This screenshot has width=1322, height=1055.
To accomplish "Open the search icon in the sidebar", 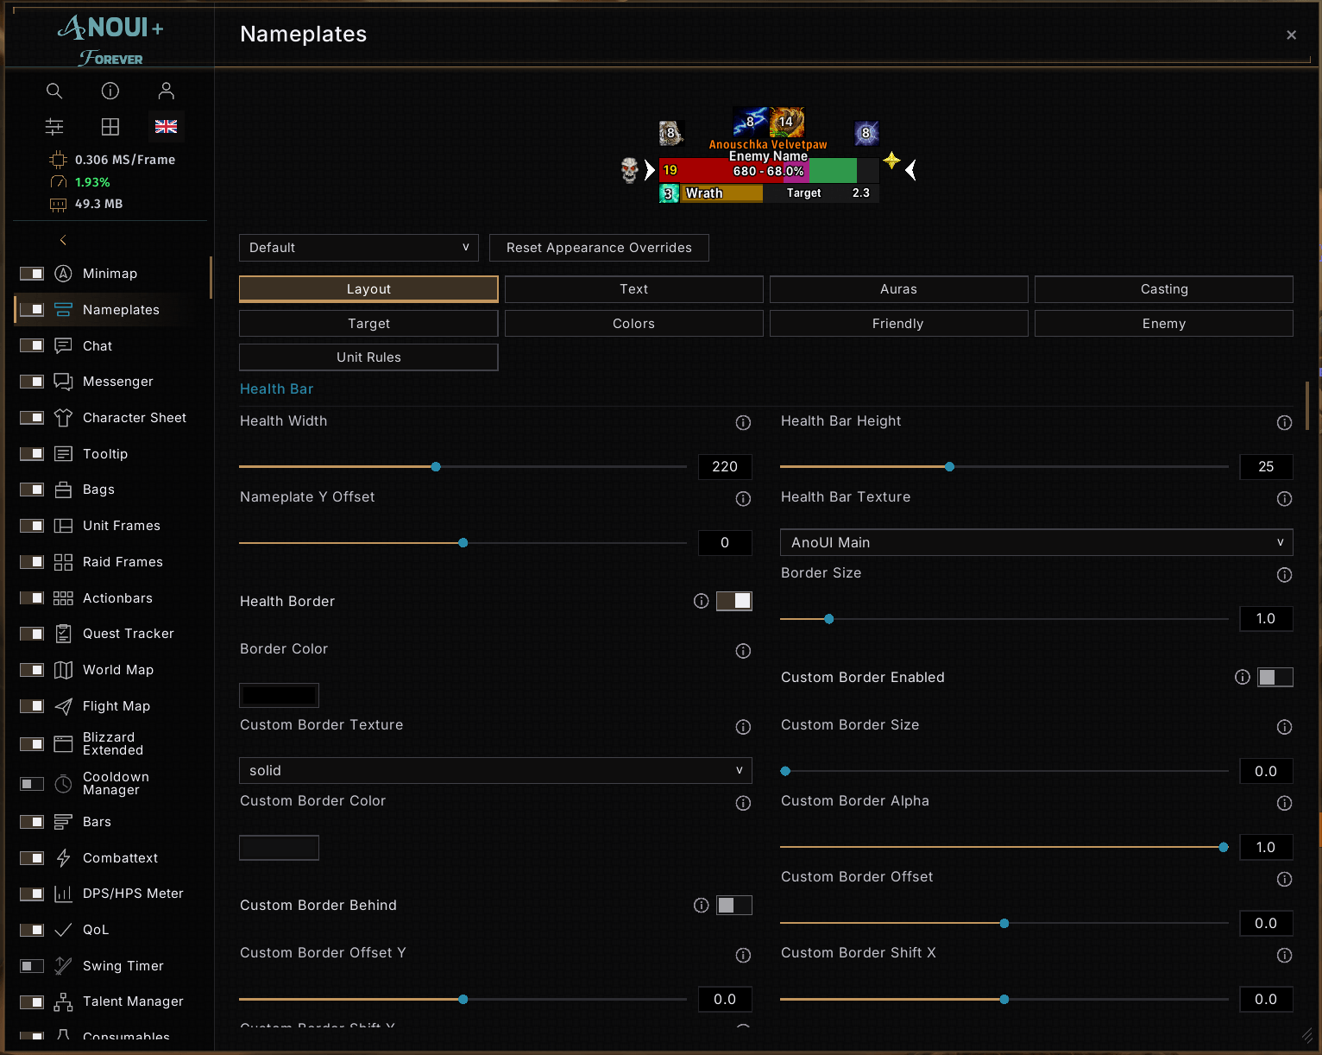I will click(x=54, y=91).
